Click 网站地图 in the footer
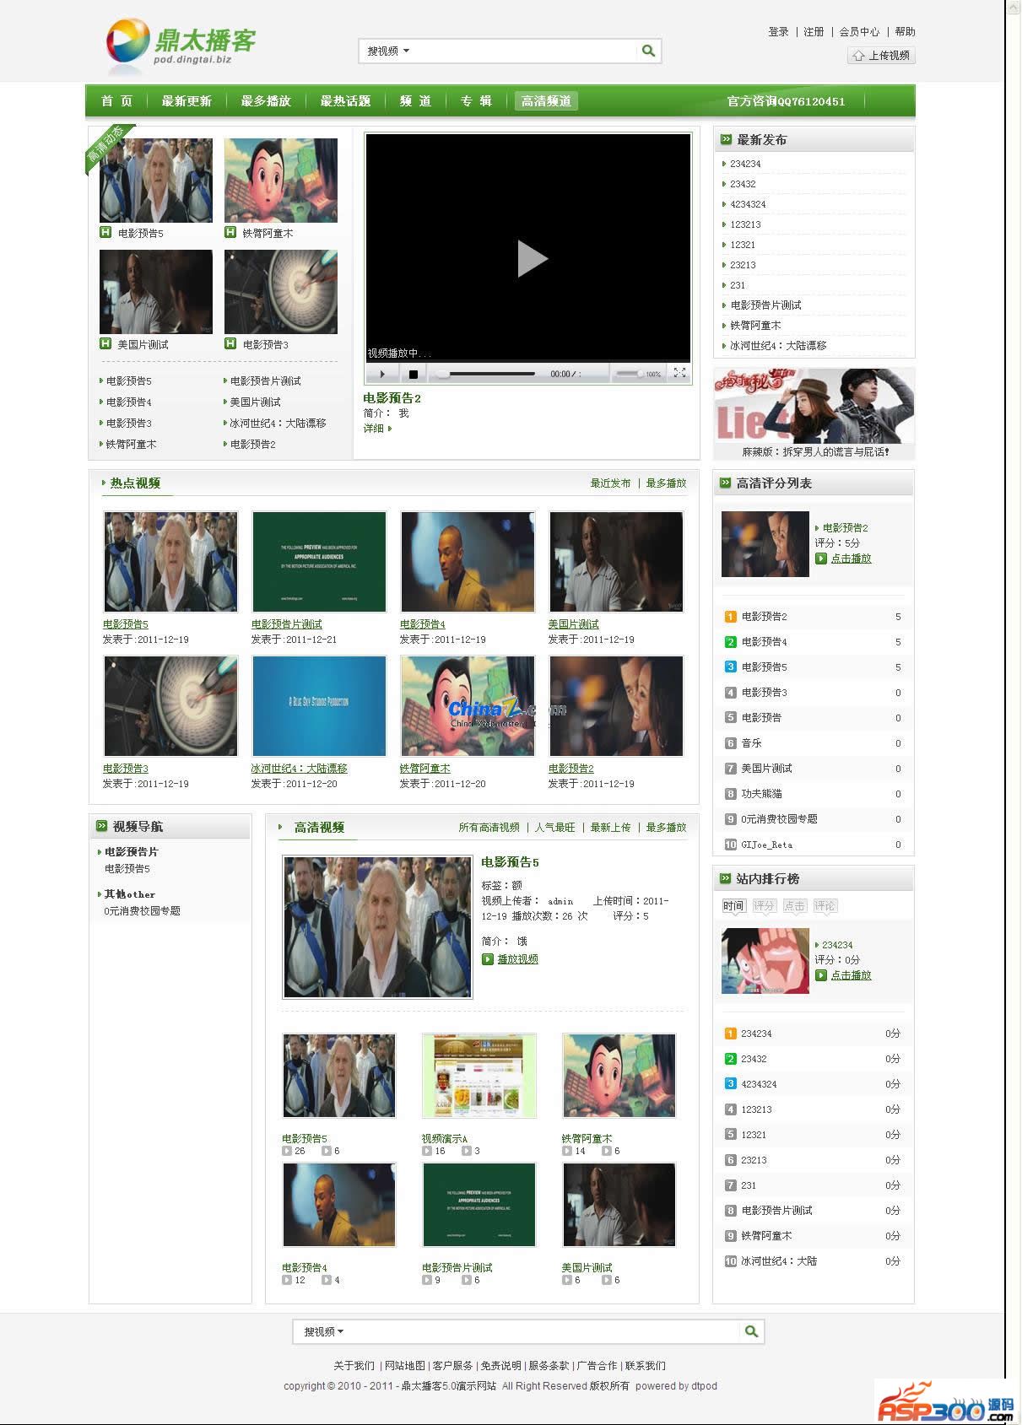1022x1425 pixels. pyautogui.click(x=405, y=1366)
